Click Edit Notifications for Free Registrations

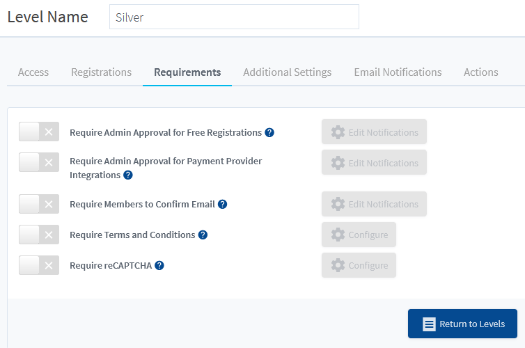click(x=374, y=132)
